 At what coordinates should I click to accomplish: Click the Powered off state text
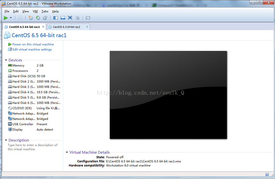(115, 157)
